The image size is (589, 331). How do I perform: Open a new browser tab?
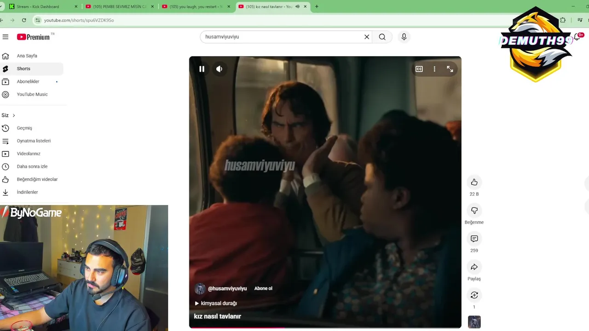pos(317,6)
